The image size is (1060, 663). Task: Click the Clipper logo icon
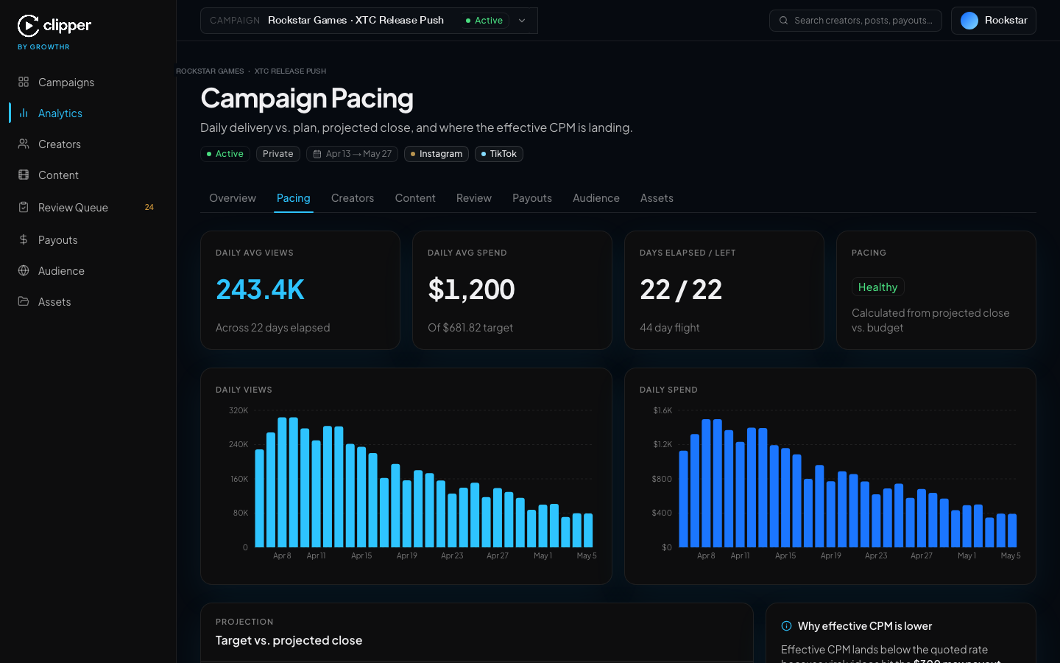[x=28, y=26]
